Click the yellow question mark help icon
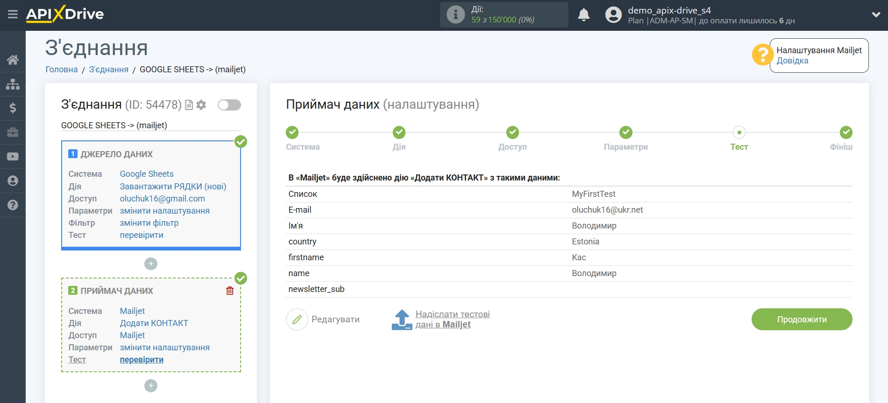The height and width of the screenshot is (403, 888). click(762, 55)
